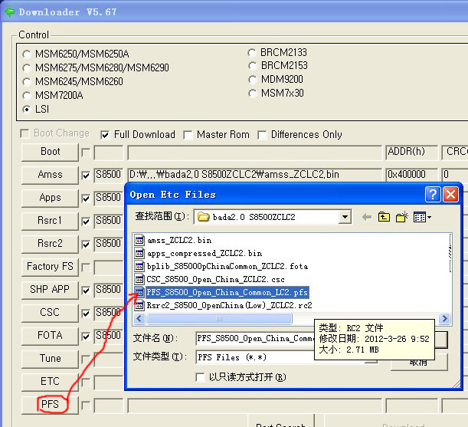Screen dimensions: 468x427
Task: Create a new folder with the toolbar icon
Action: [x=401, y=217]
